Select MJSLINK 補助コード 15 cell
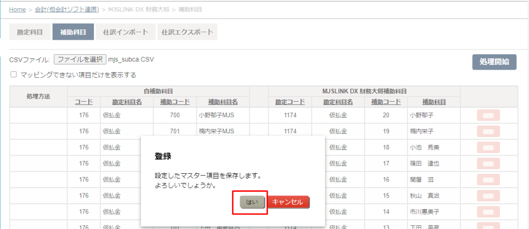This screenshot has height=229, width=529. point(386,195)
